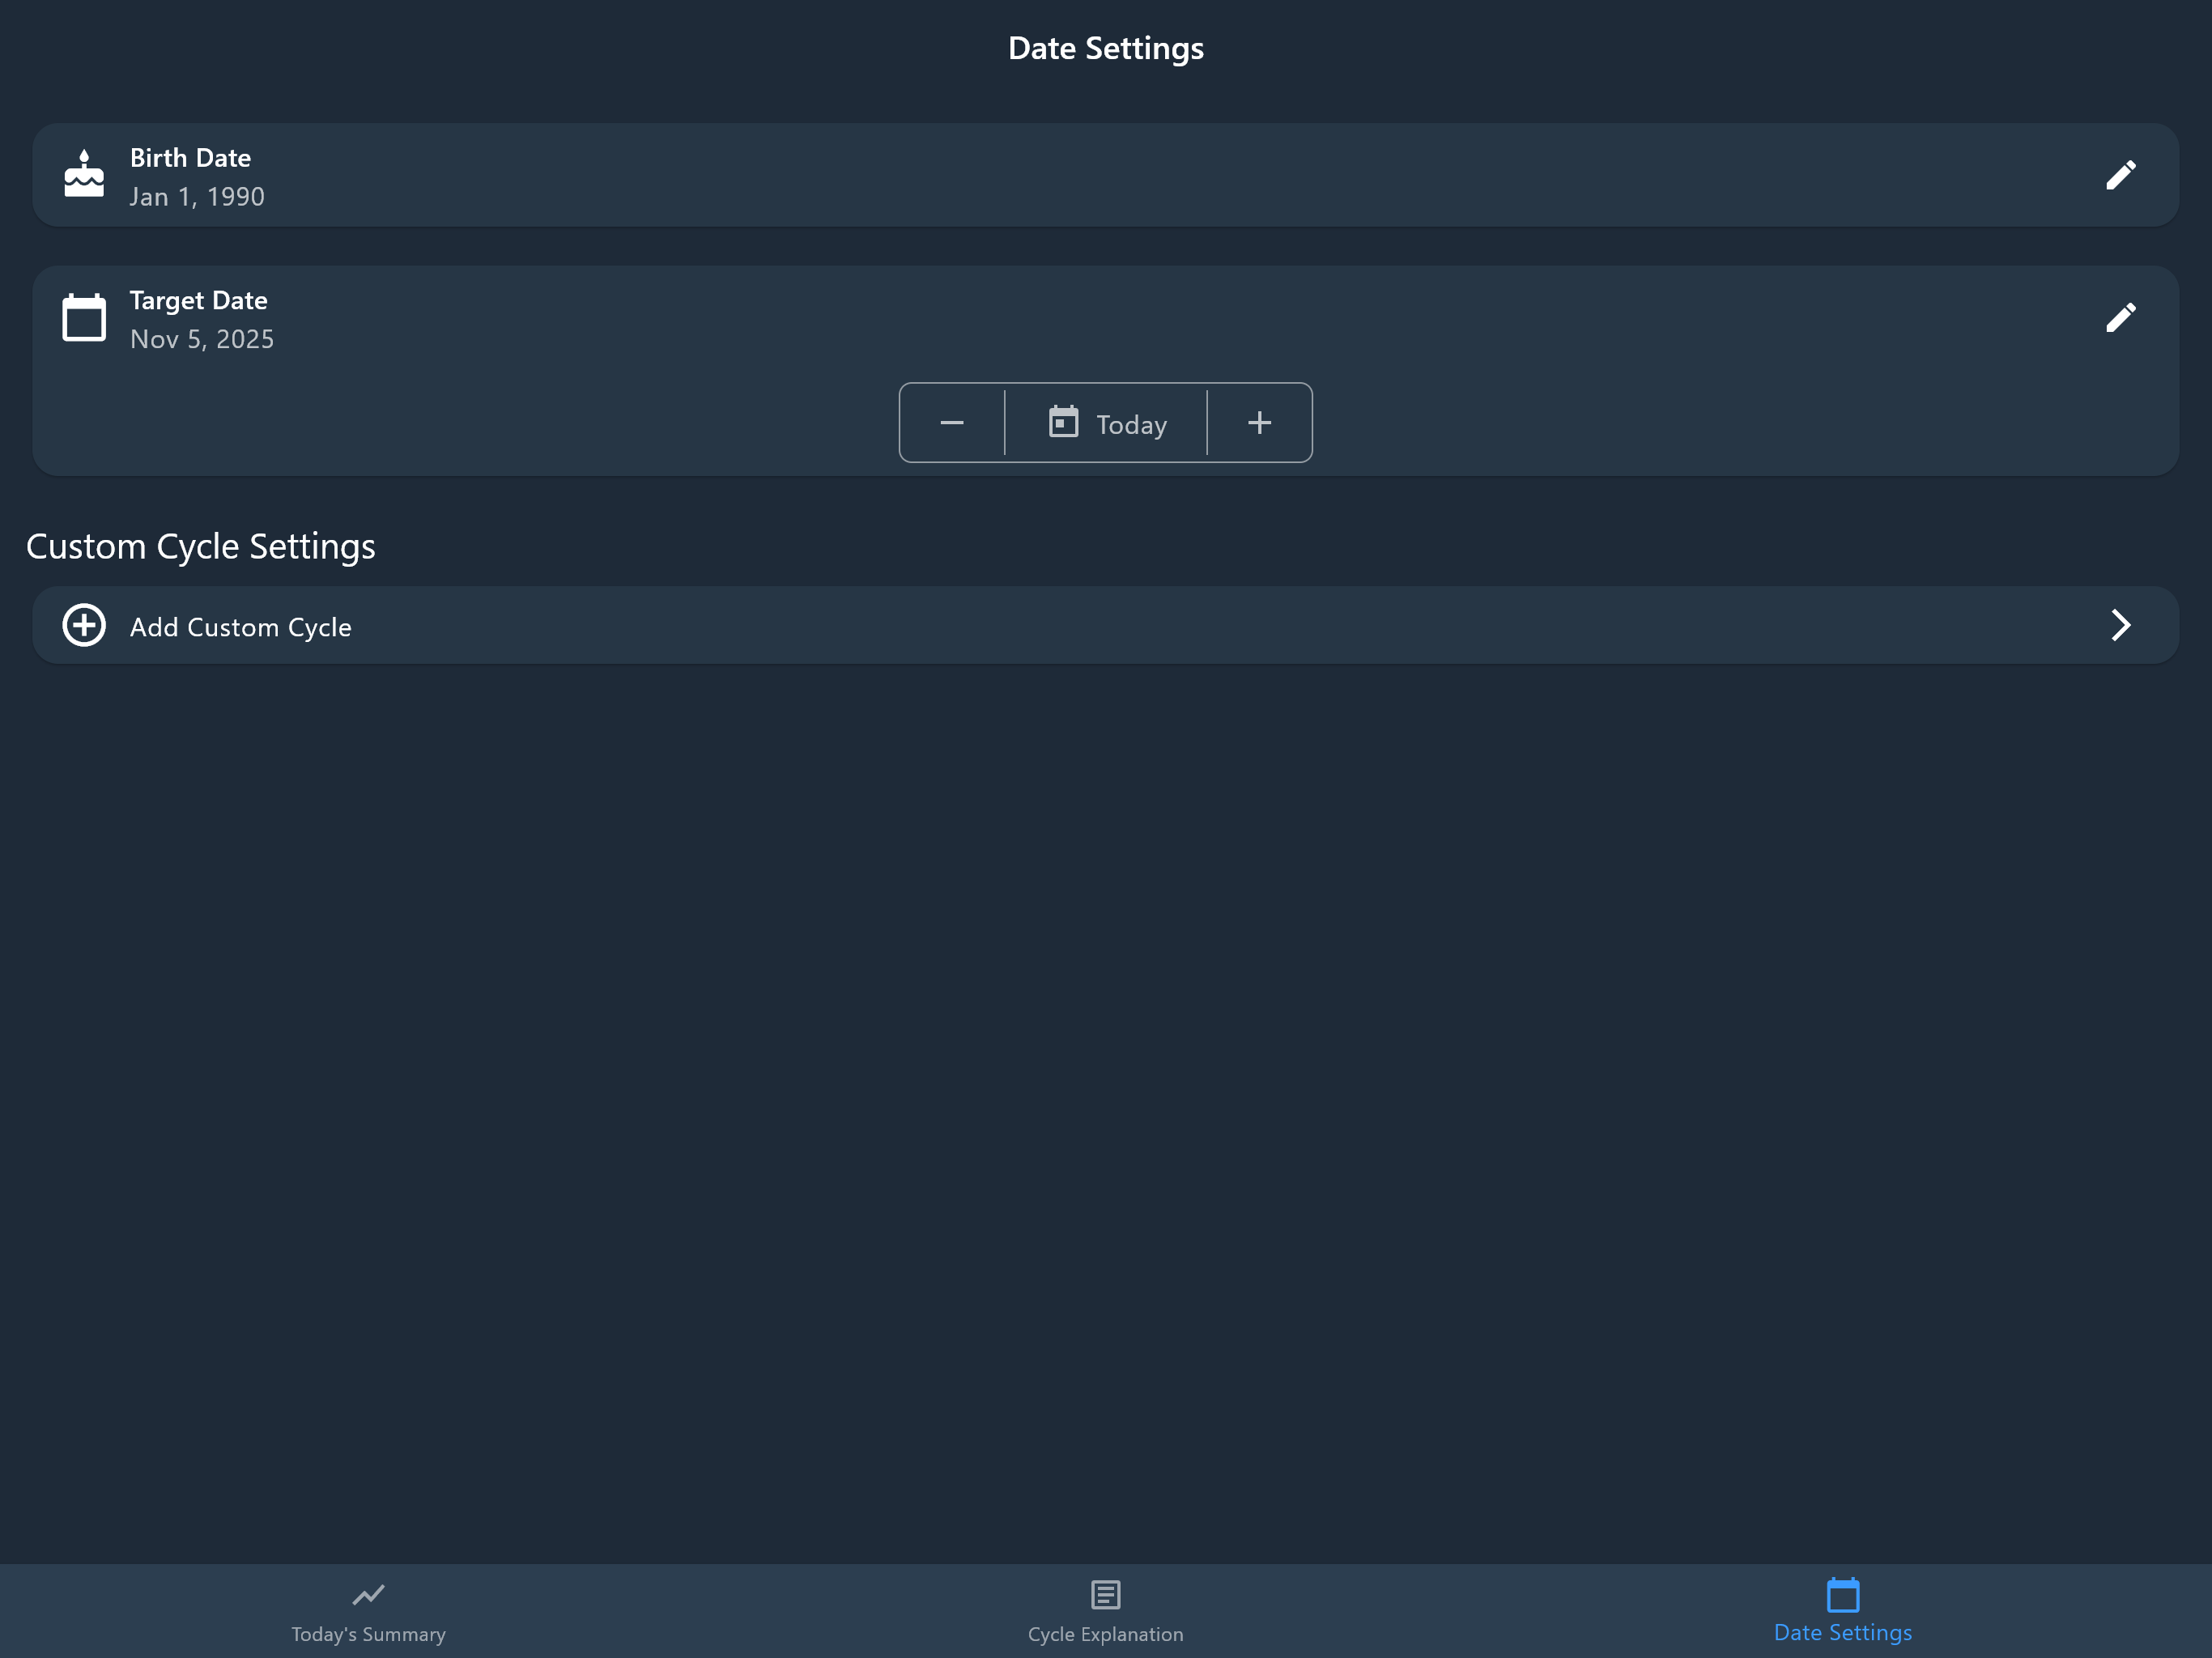Click the plus circle Add Custom Cycle icon
Viewport: 2212px width, 1658px height.
84,625
